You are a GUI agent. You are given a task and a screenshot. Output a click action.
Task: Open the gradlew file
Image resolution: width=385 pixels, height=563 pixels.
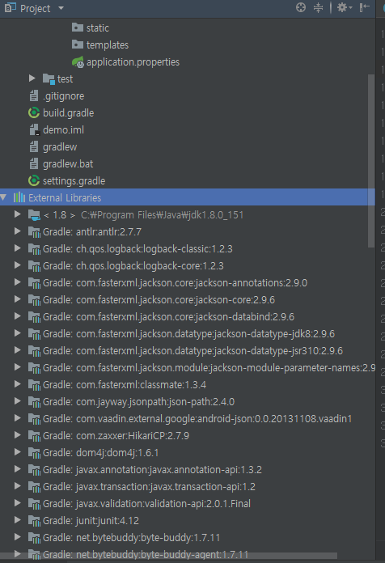(60, 147)
